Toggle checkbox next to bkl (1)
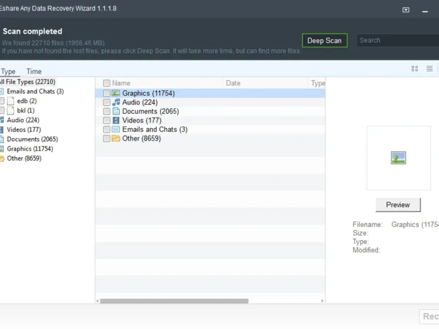439x329 pixels. click(2, 110)
